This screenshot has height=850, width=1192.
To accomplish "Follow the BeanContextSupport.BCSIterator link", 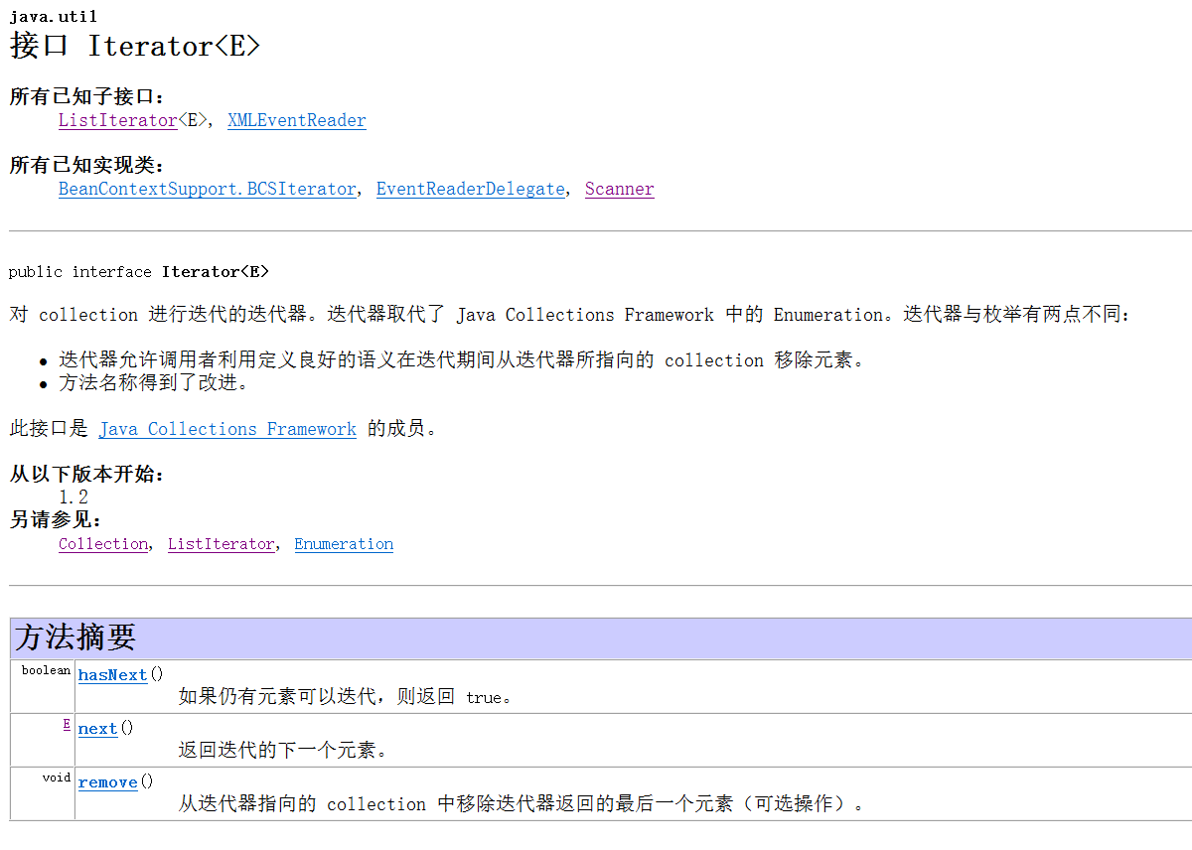I will tap(207, 189).
